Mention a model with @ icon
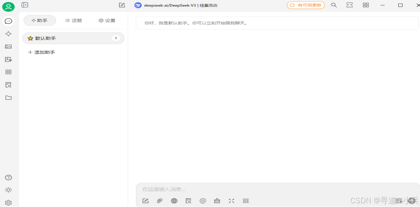Viewport: 420px width, 207px height. [x=203, y=201]
